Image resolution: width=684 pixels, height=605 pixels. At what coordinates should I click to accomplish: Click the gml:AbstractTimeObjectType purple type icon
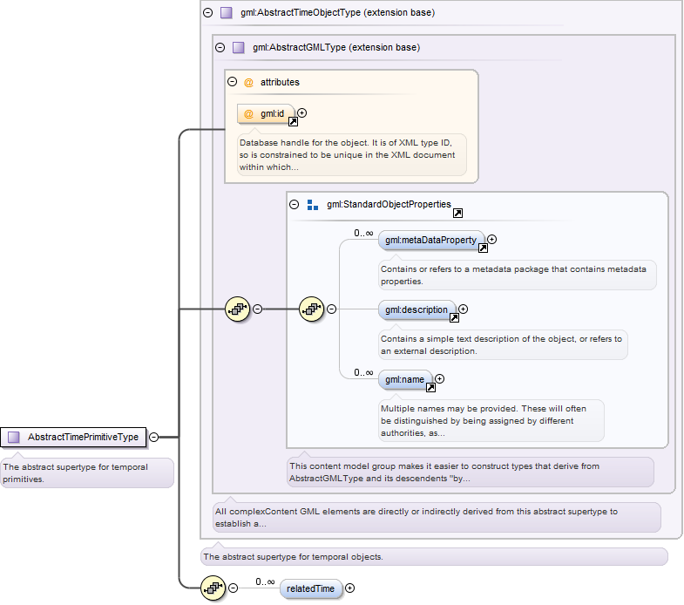227,13
